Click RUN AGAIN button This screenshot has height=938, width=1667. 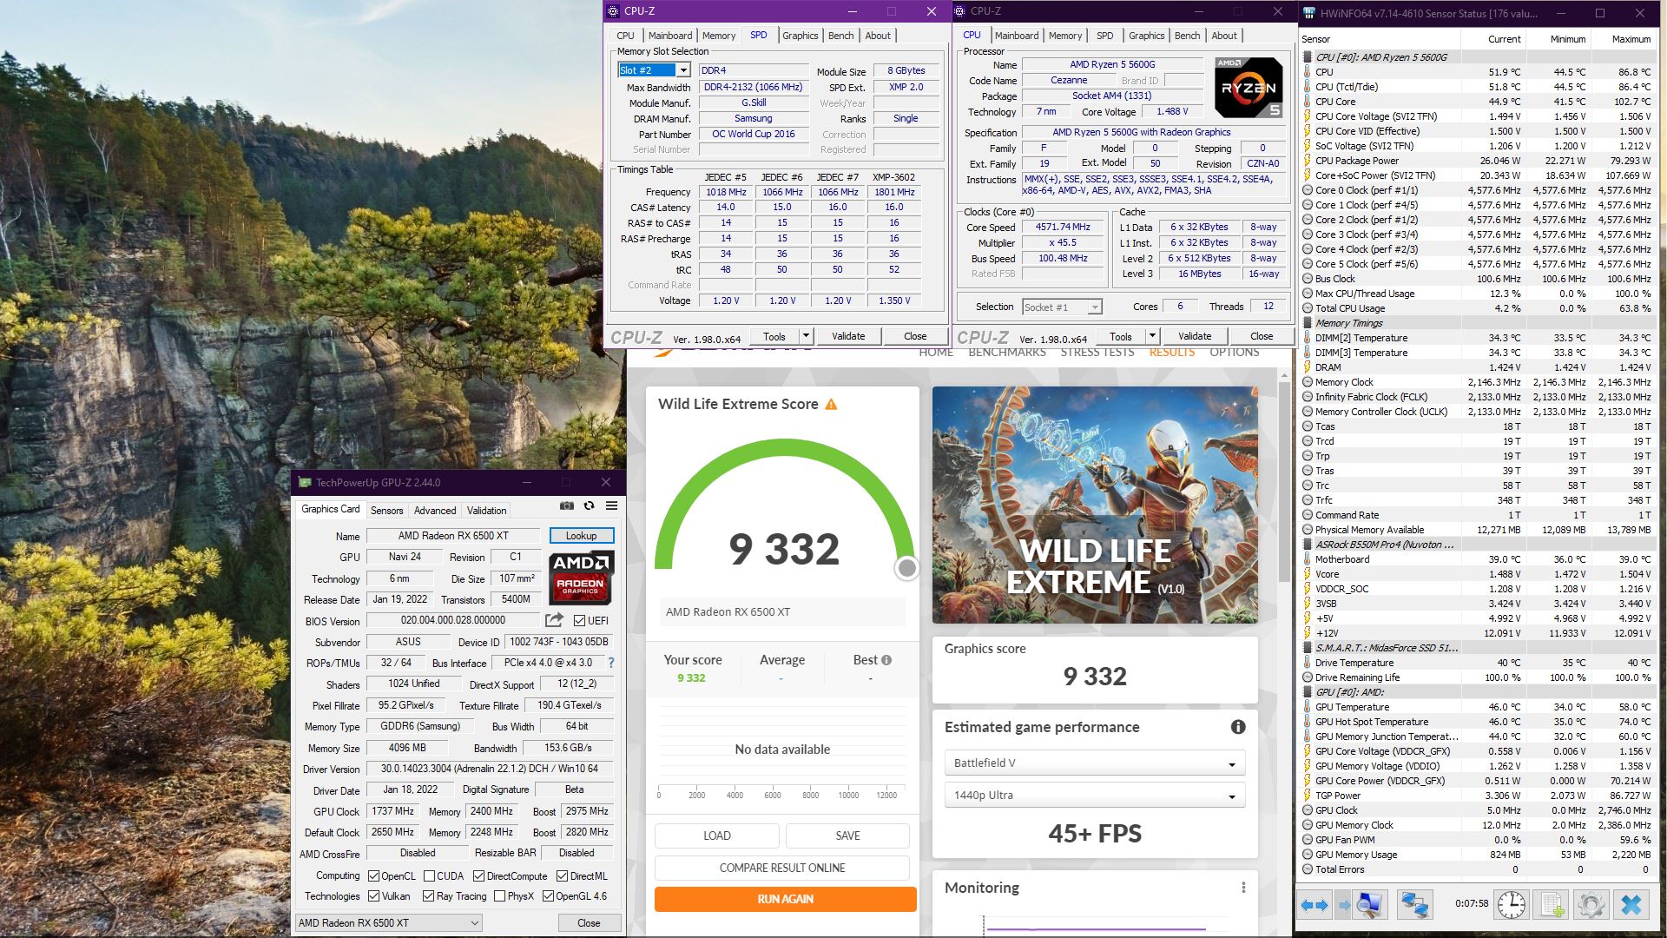785,899
